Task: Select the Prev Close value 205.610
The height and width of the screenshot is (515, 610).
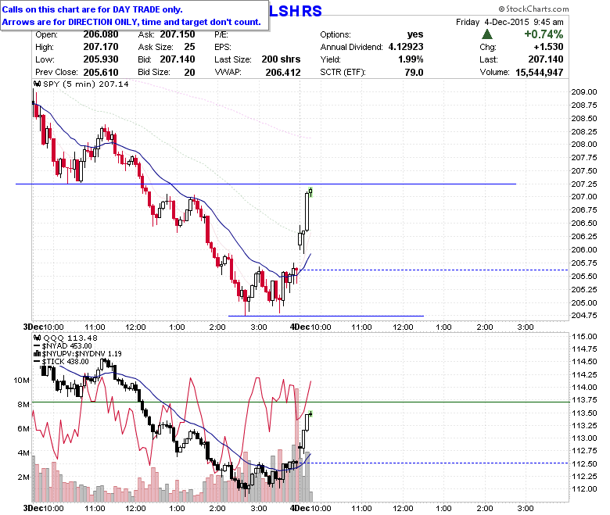Action: point(101,73)
